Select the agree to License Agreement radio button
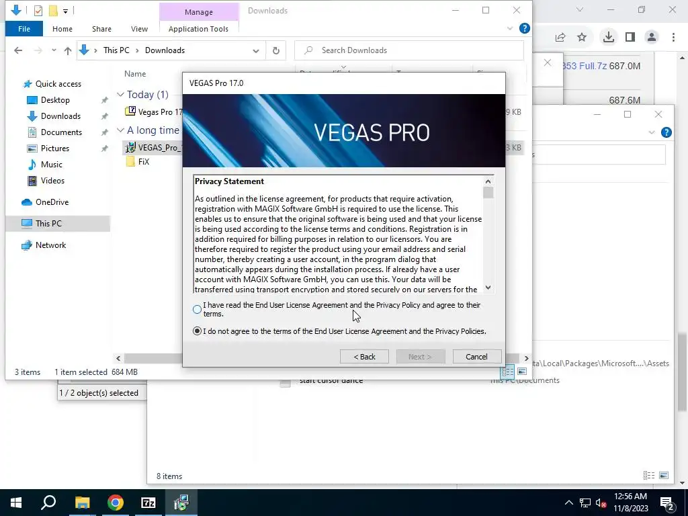Screen dimensions: 688x516 point(197,309)
